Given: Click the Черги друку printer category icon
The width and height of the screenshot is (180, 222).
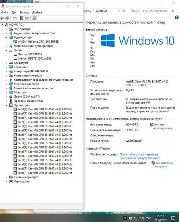Looking at the screenshot, I should pos(11,181).
